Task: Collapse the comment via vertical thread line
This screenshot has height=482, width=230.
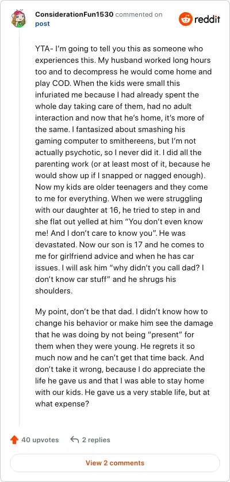Action: pos(19,228)
